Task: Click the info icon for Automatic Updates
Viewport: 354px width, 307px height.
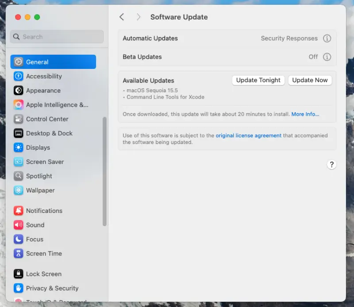Action: 327,38
